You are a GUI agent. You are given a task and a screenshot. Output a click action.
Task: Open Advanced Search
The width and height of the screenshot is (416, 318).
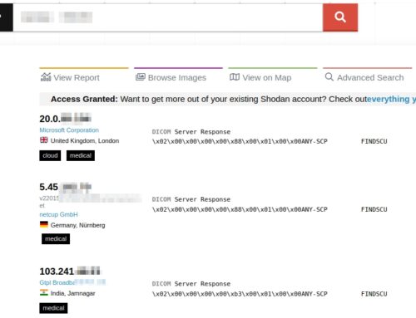(364, 77)
